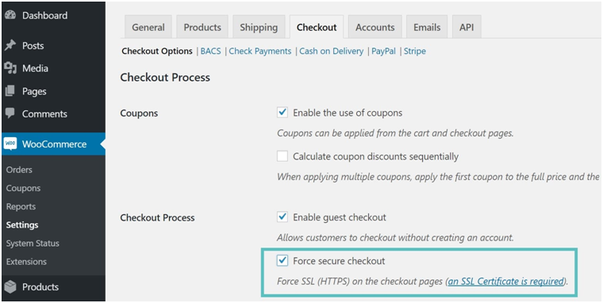The height and width of the screenshot is (303, 603).
Task: Click the Posts pushpin icon
Action: (10, 45)
